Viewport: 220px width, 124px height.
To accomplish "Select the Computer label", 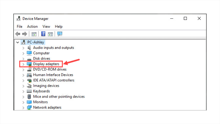I will (41, 53).
